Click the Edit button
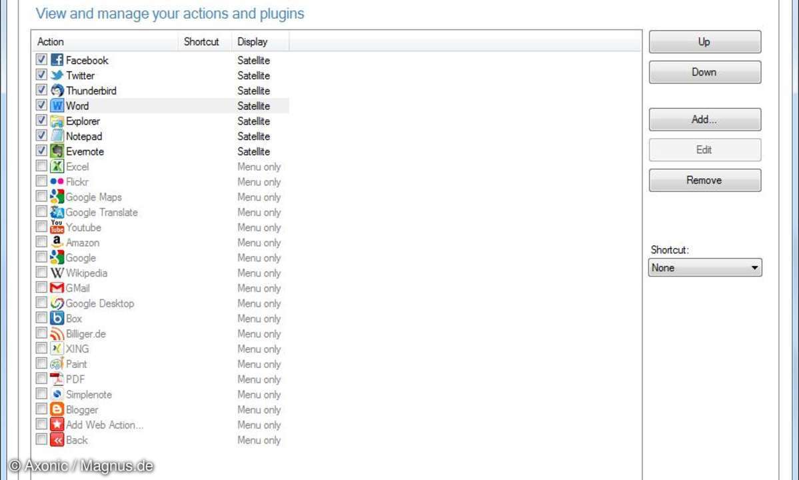Image resolution: width=799 pixels, height=480 pixels. [705, 150]
